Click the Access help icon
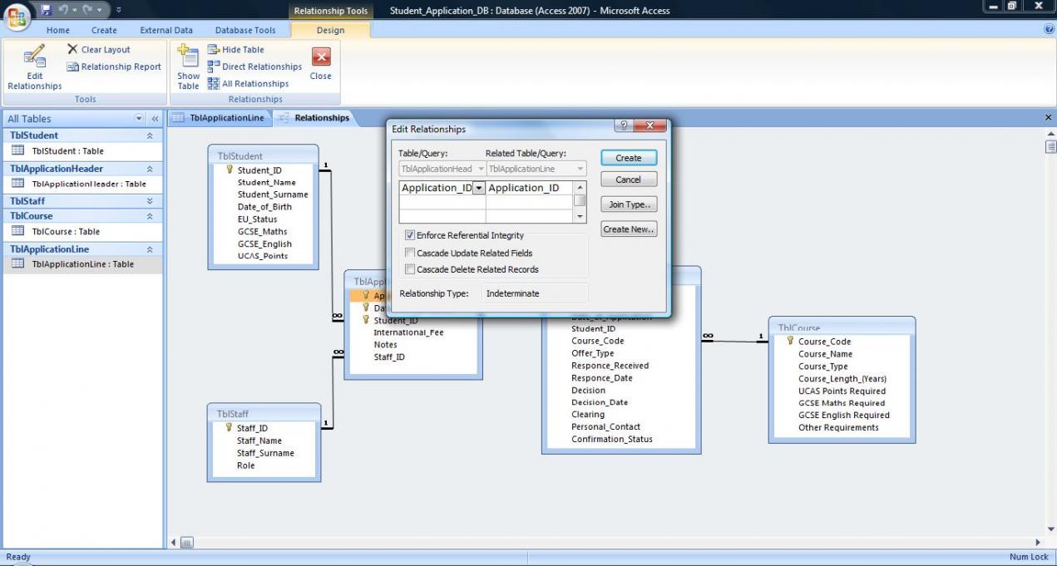1057x566 pixels. pos(1049,29)
